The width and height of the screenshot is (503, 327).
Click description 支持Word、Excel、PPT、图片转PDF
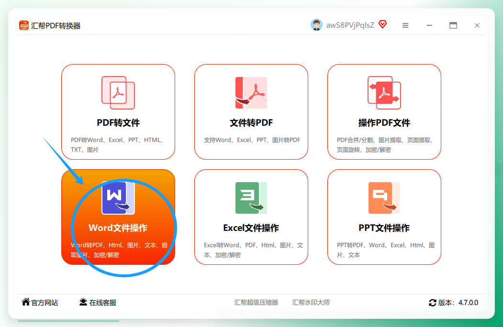pyautogui.click(x=252, y=140)
